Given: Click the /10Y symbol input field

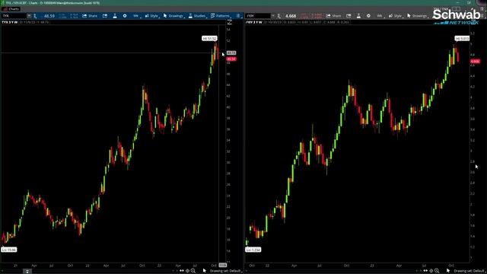Looking at the screenshot, I should pos(259,16).
